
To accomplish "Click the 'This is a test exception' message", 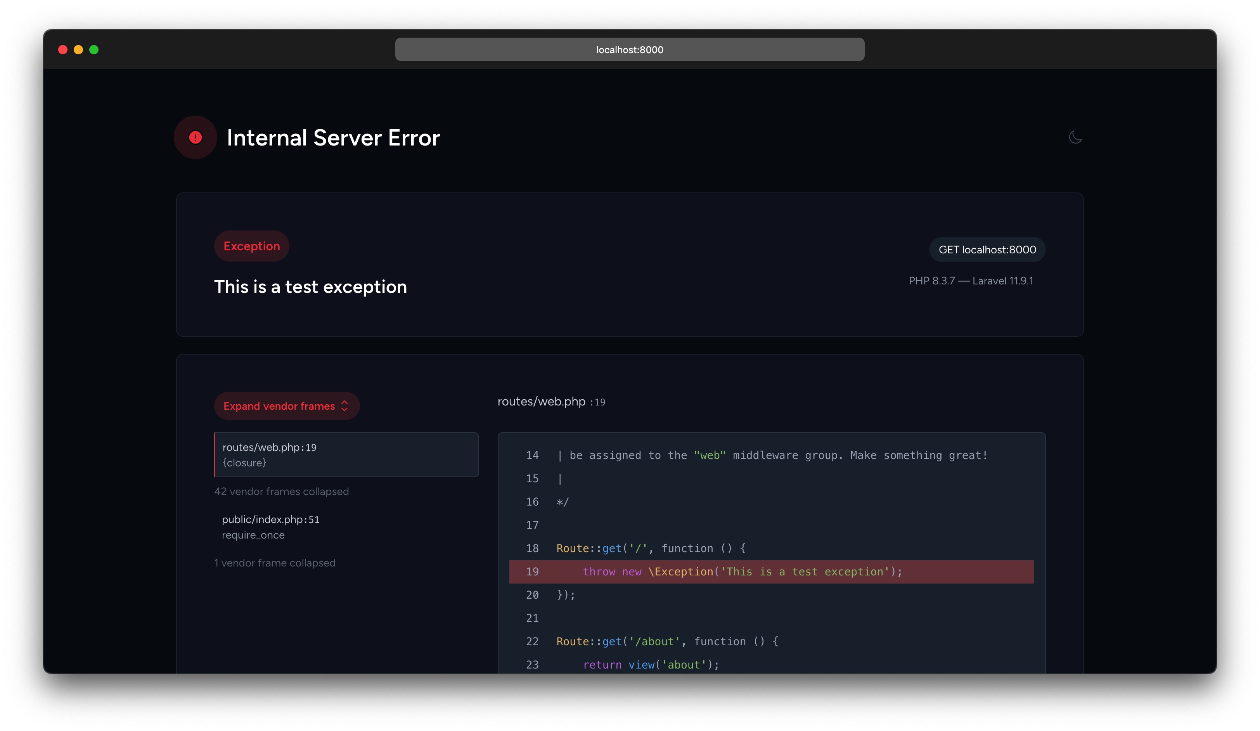I will click(310, 287).
